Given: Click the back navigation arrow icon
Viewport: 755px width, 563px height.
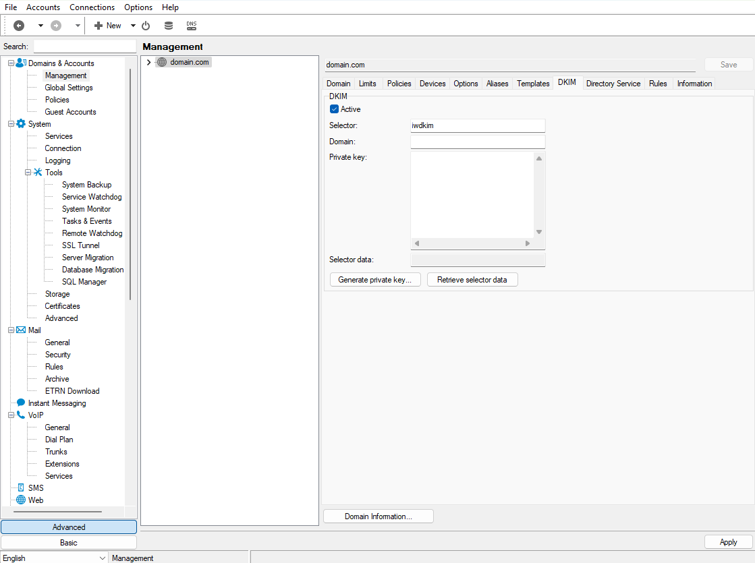Looking at the screenshot, I should (19, 26).
